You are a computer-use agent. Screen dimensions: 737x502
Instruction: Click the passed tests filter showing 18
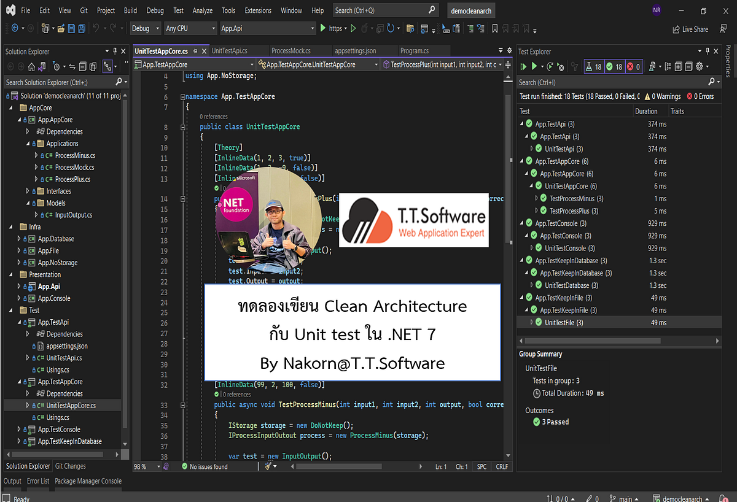tap(614, 66)
